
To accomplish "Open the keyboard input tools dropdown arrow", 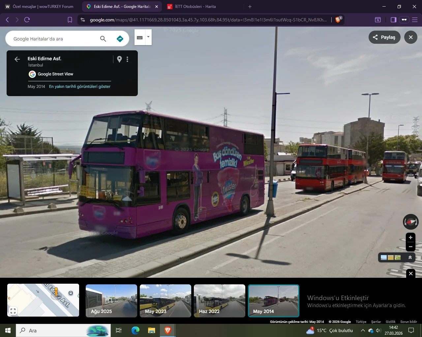I will click(x=148, y=37).
